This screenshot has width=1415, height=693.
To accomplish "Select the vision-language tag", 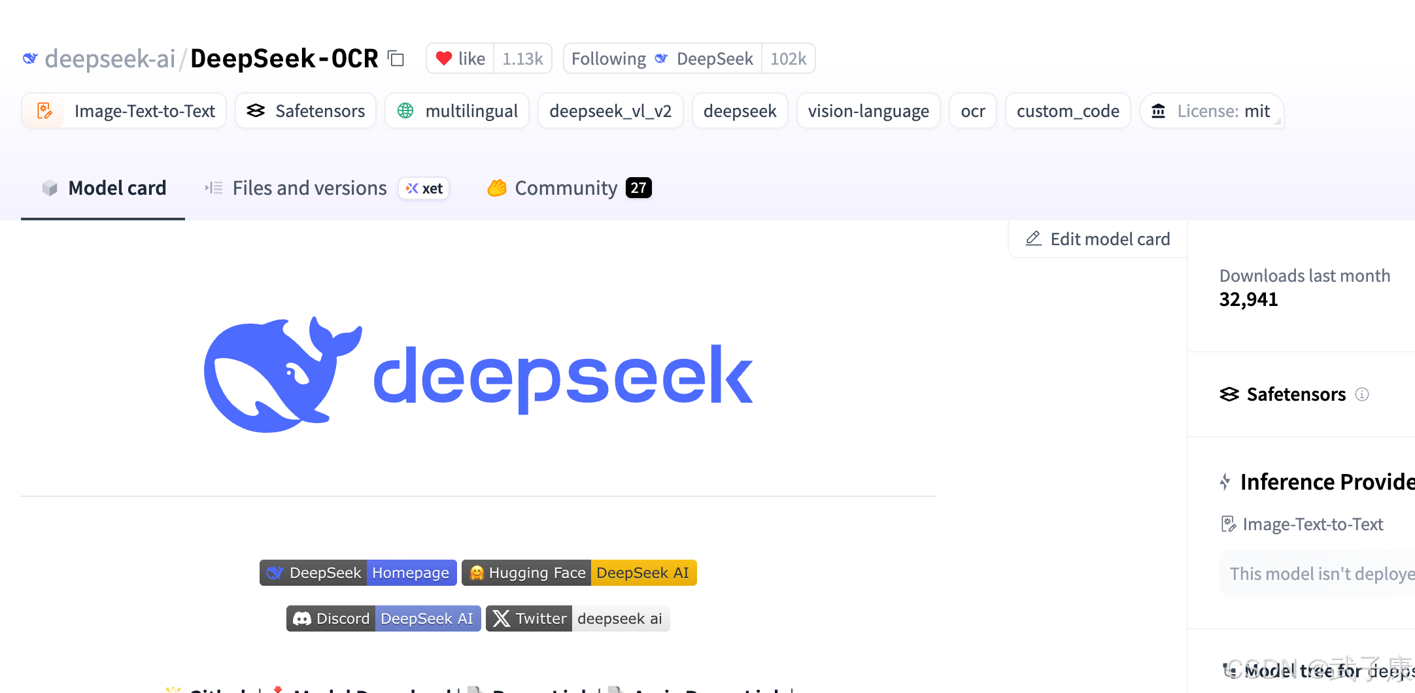I will (x=868, y=111).
